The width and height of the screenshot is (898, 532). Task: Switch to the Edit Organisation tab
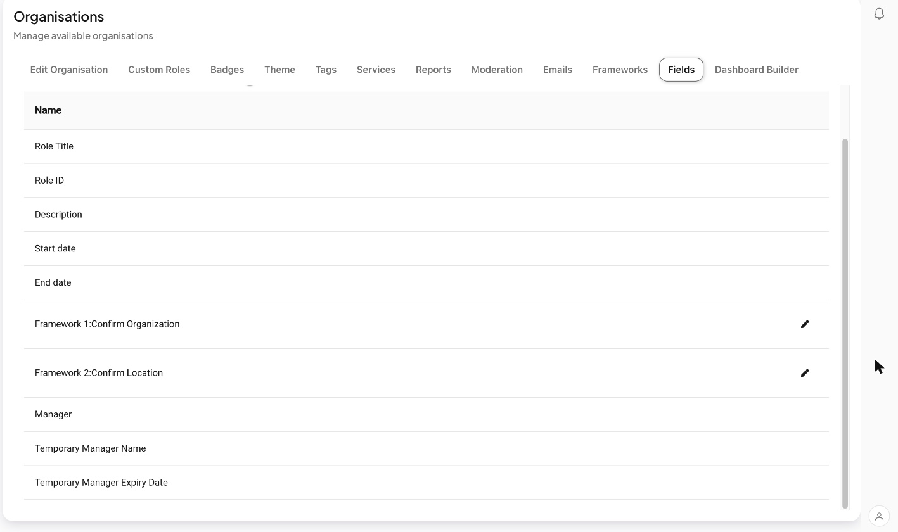69,70
